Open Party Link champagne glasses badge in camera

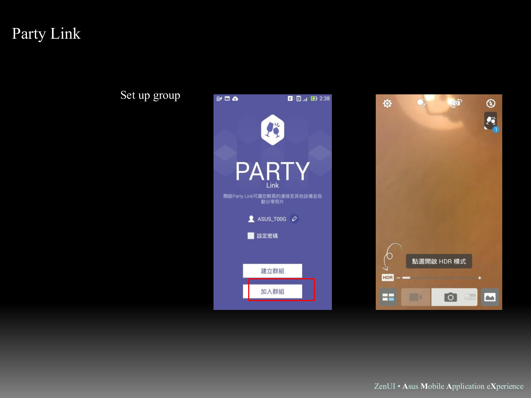491,121
